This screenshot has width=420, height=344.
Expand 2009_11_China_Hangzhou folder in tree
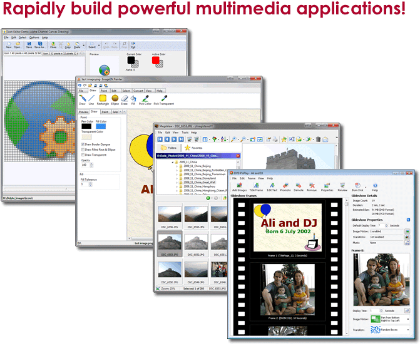177,186
